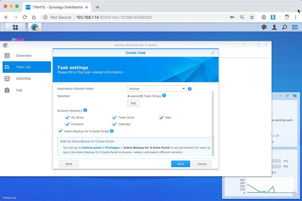Image resolution: width=302 pixels, height=201 pixels.
Task: Reload the page in the browser
Action: (25, 17)
